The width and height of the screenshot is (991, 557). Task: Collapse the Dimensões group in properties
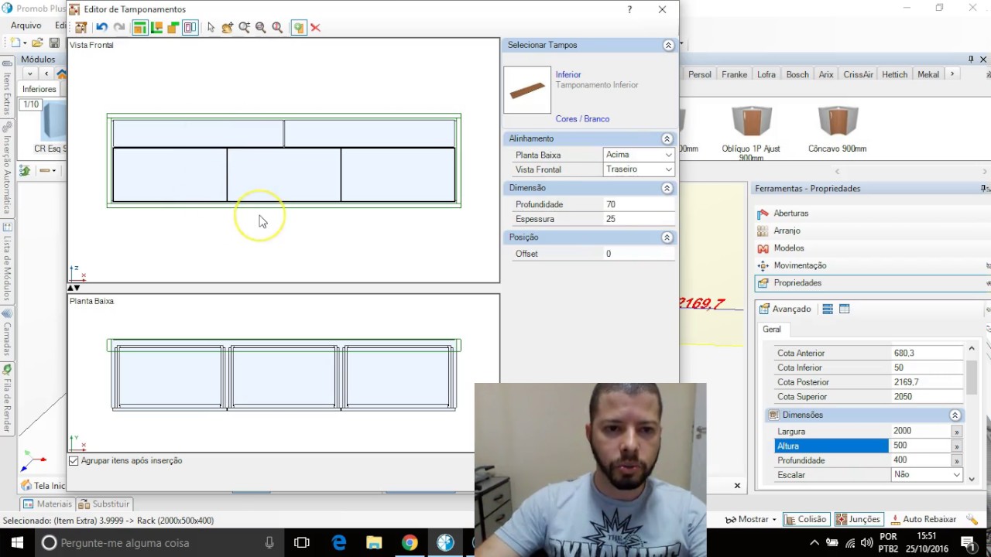[955, 415]
